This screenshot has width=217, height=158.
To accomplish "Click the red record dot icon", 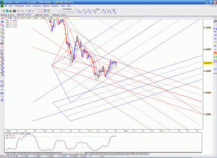I will (x=6, y=18).
